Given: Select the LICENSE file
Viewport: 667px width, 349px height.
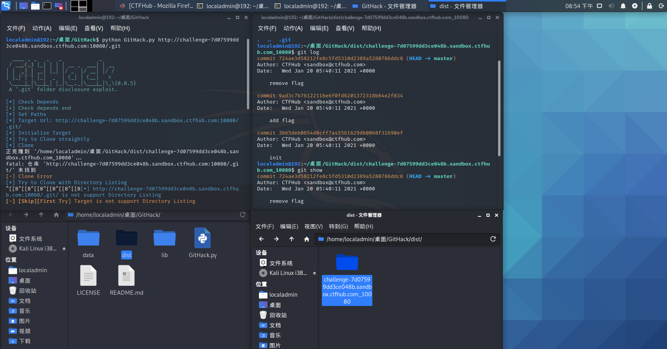Looking at the screenshot, I should click(89, 280).
